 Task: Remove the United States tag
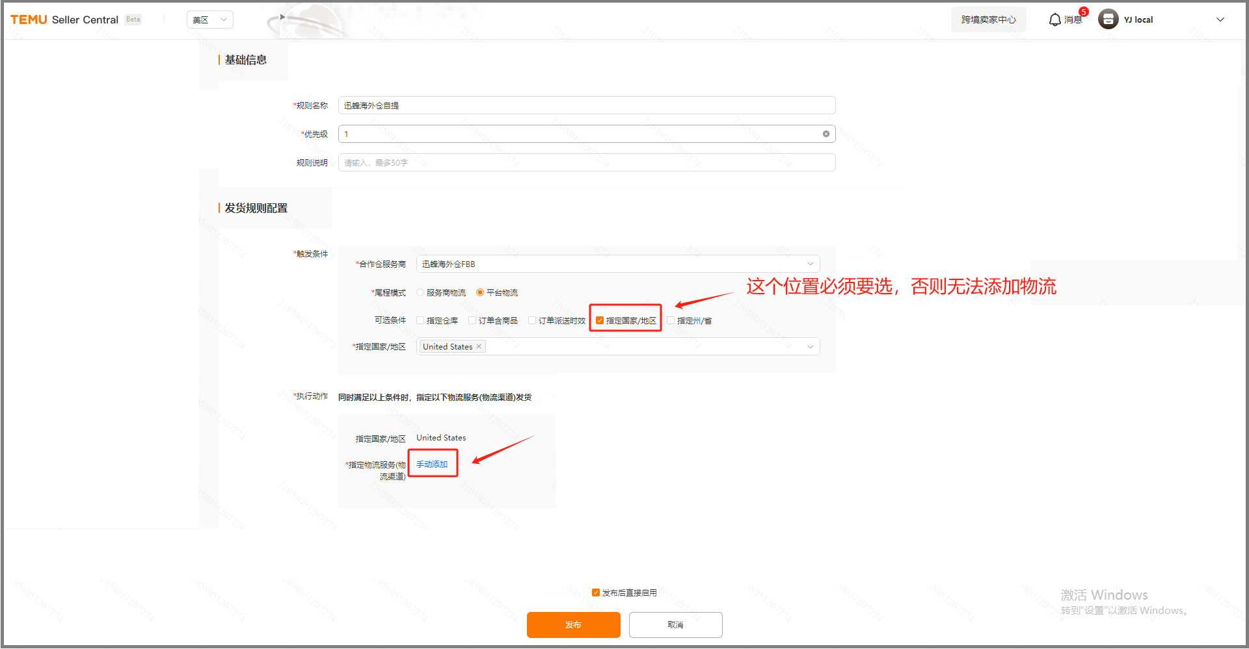click(479, 346)
